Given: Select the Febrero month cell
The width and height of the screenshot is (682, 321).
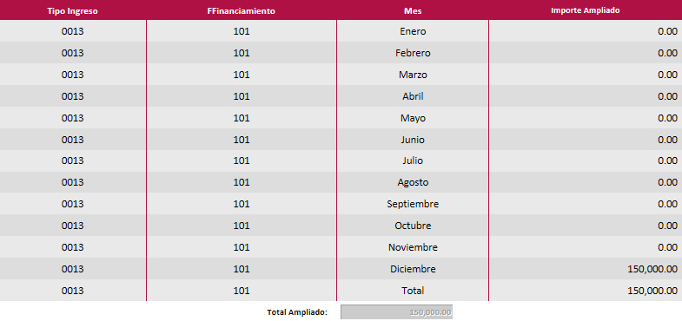Looking at the screenshot, I should point(413,53).
